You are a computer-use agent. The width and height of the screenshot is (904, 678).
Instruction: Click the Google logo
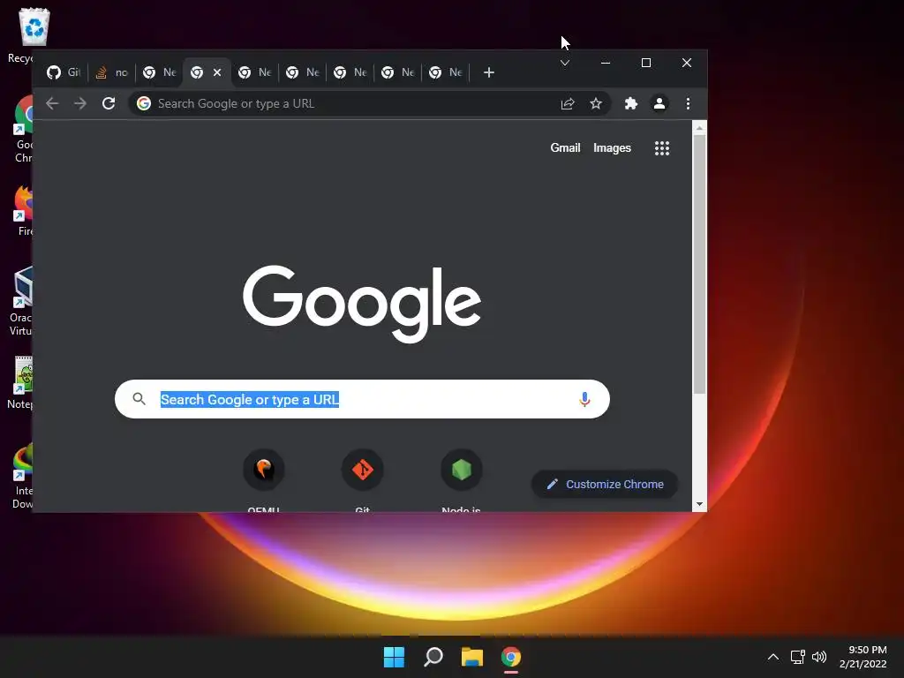(362, 304)
